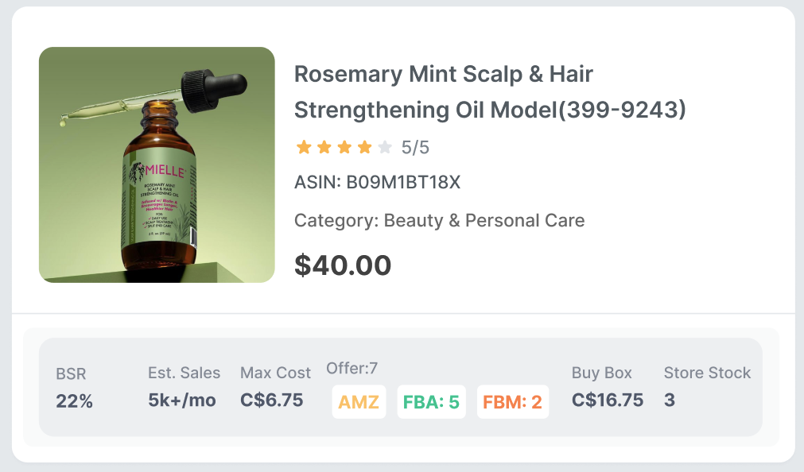
Task: Click the 5/5 rating text
Action: coord(415,148)
